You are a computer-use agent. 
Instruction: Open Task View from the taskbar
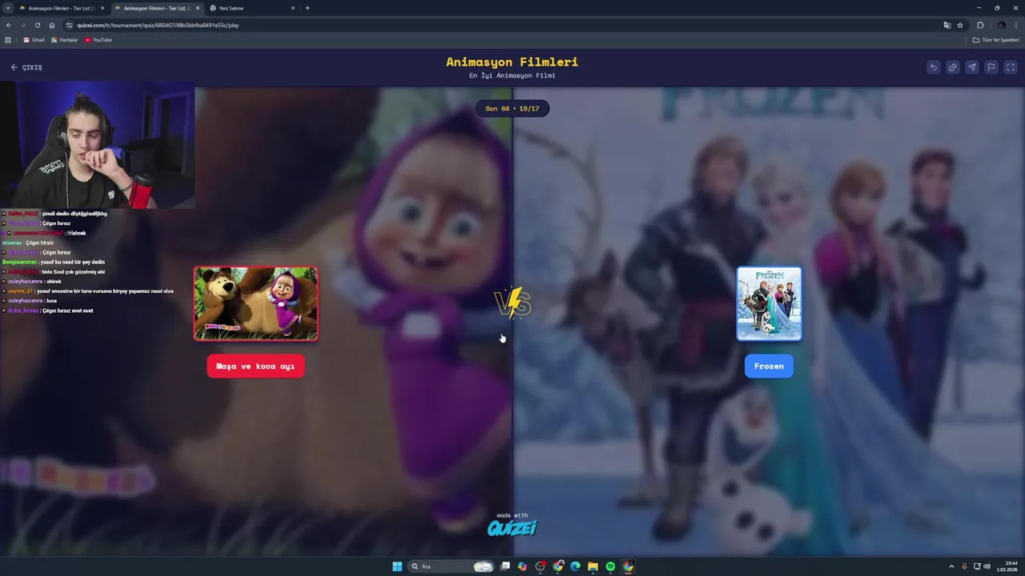coord(505,566)
